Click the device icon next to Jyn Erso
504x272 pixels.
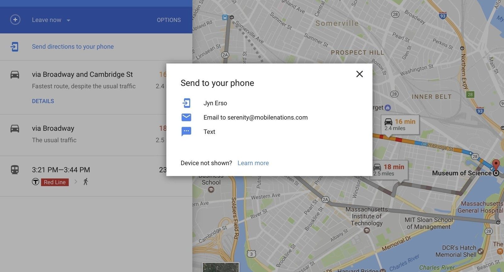point(186,103)
